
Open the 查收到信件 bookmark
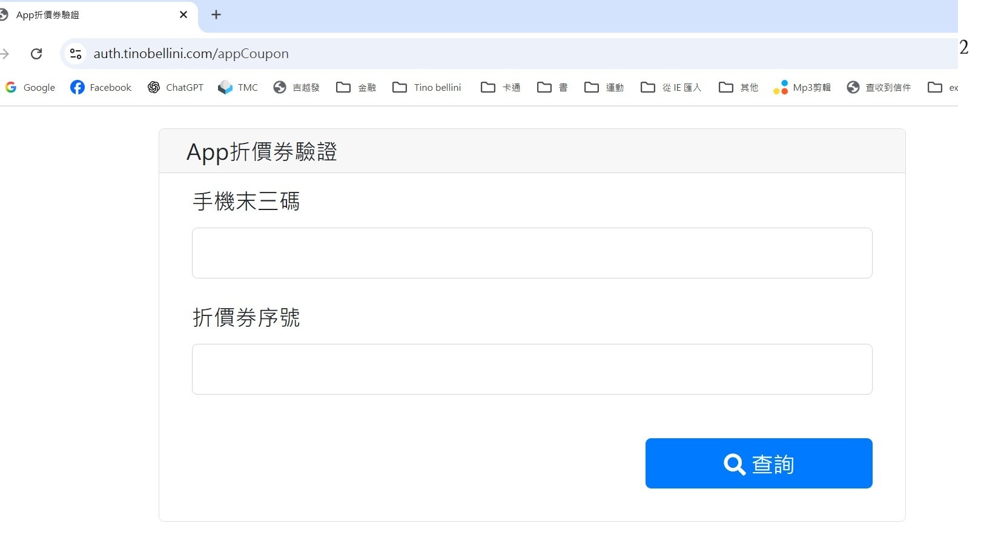(879, 88)
